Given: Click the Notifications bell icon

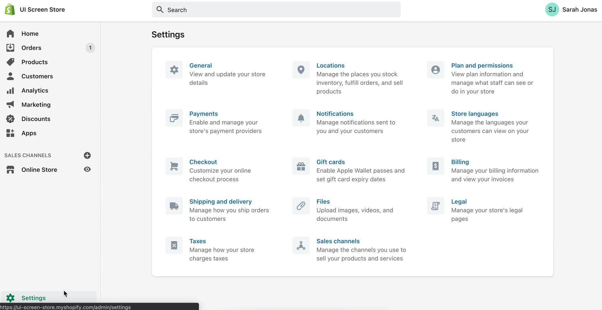Looking at the screenshot, I should coord(301,118).
